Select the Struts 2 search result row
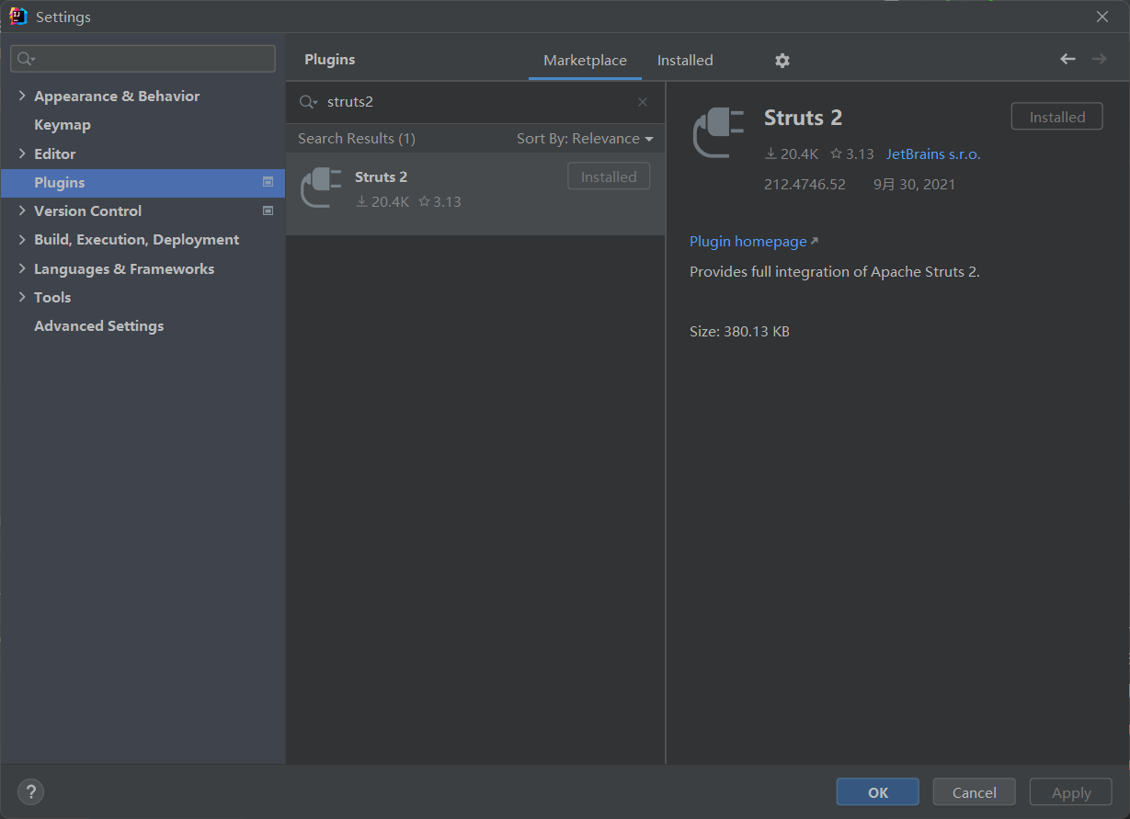Viewport: 1130px width, 819px height. pos(475,193)
